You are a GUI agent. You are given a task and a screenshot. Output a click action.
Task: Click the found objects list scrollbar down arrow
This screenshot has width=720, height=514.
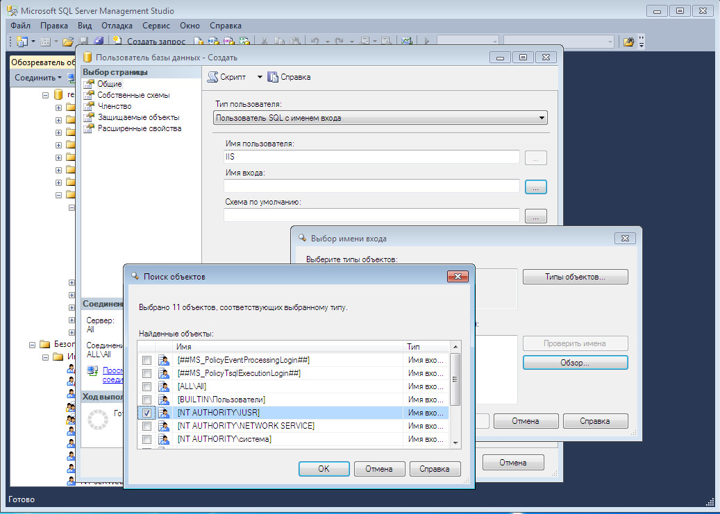[455, 443]
